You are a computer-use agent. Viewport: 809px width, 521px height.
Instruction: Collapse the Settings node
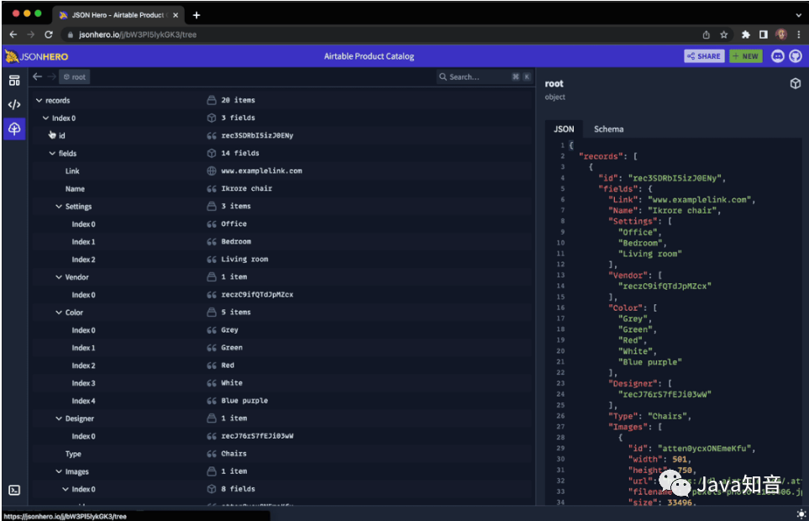[59, 207]
